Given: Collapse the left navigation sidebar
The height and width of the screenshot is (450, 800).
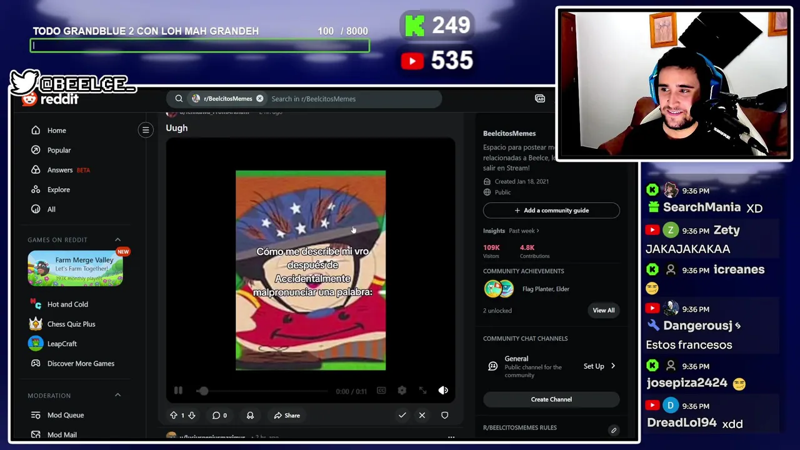Looking at the screenshot, I should [146, 130].
